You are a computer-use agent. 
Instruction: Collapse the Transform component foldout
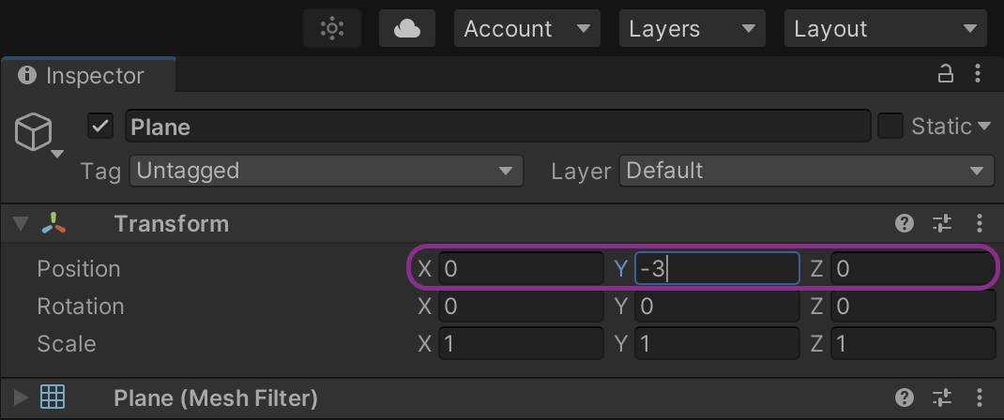coord(20,224)
